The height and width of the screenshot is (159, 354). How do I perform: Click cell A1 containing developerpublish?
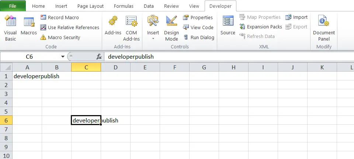click(27, 76)
